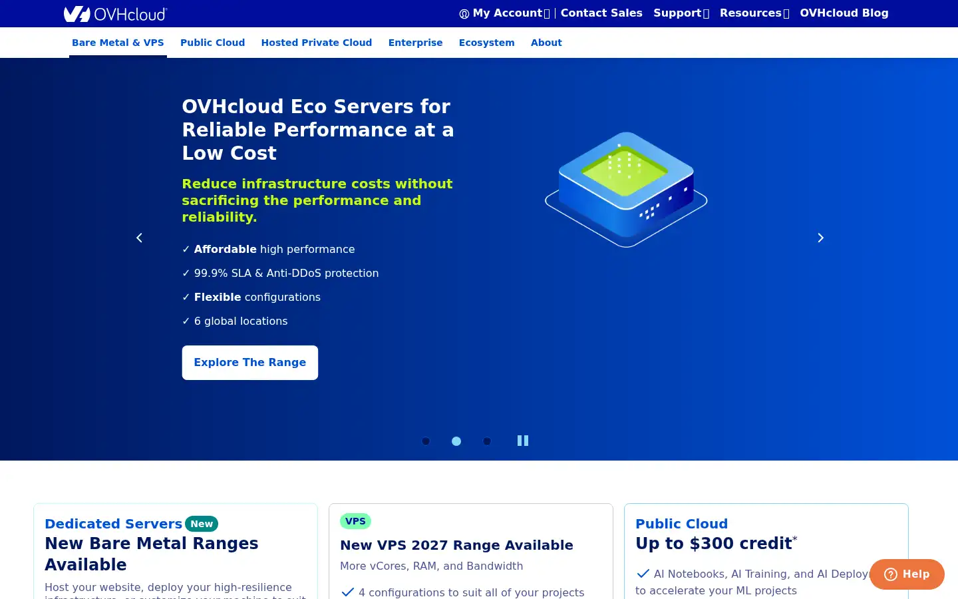Open the About menu item
958x599 pixels.
coord(546,43)
